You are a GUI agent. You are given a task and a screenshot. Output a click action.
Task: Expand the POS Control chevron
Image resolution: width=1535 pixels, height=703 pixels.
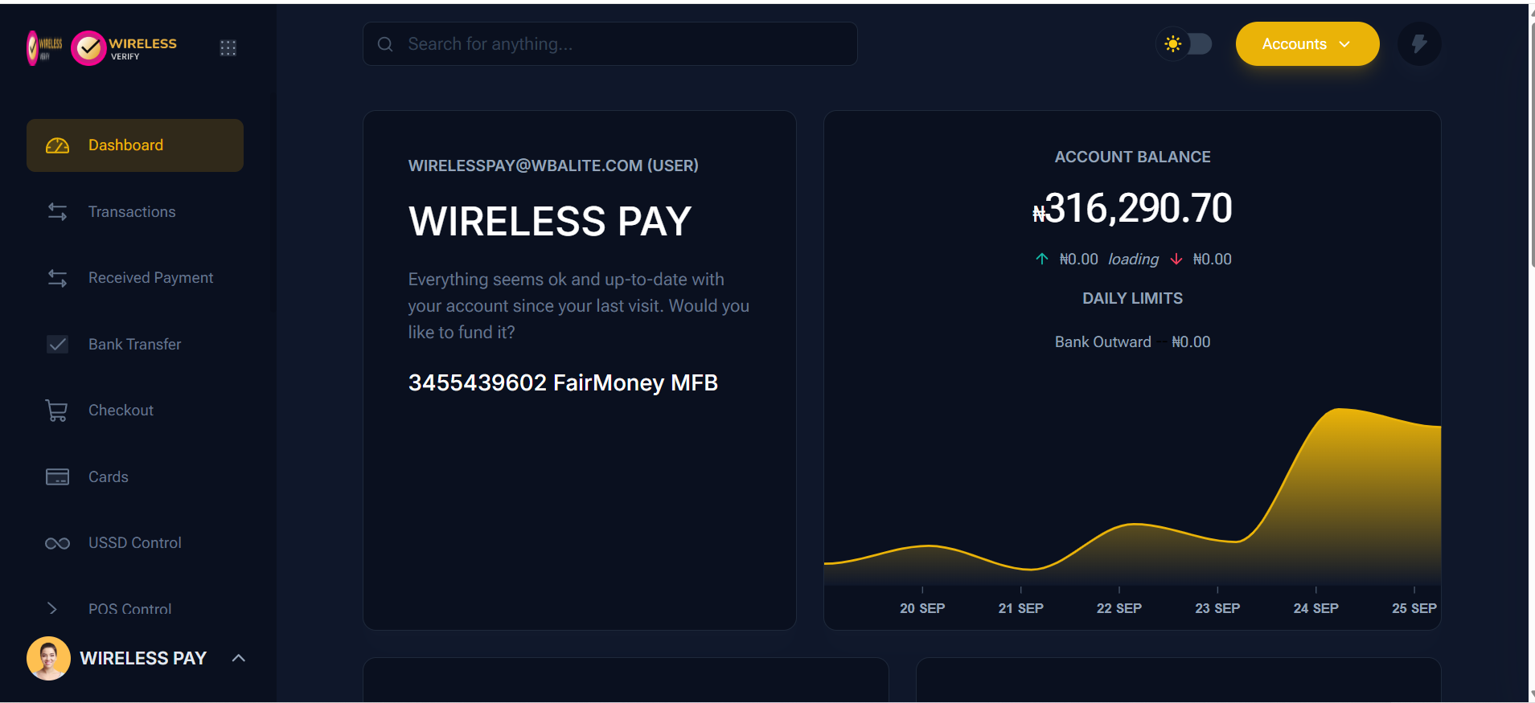point(53,608)
